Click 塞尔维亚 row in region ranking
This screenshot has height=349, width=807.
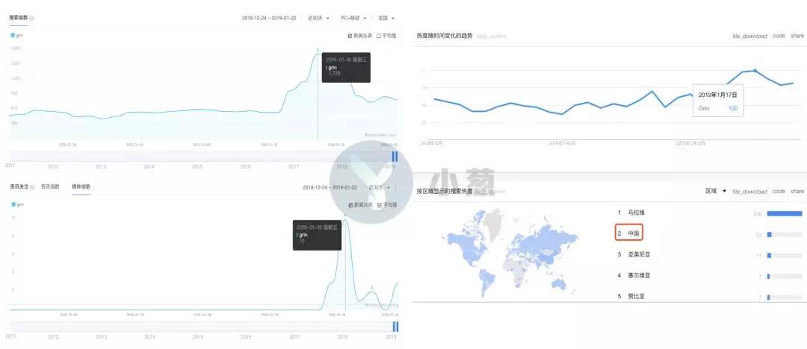click(x=711, y=276)
